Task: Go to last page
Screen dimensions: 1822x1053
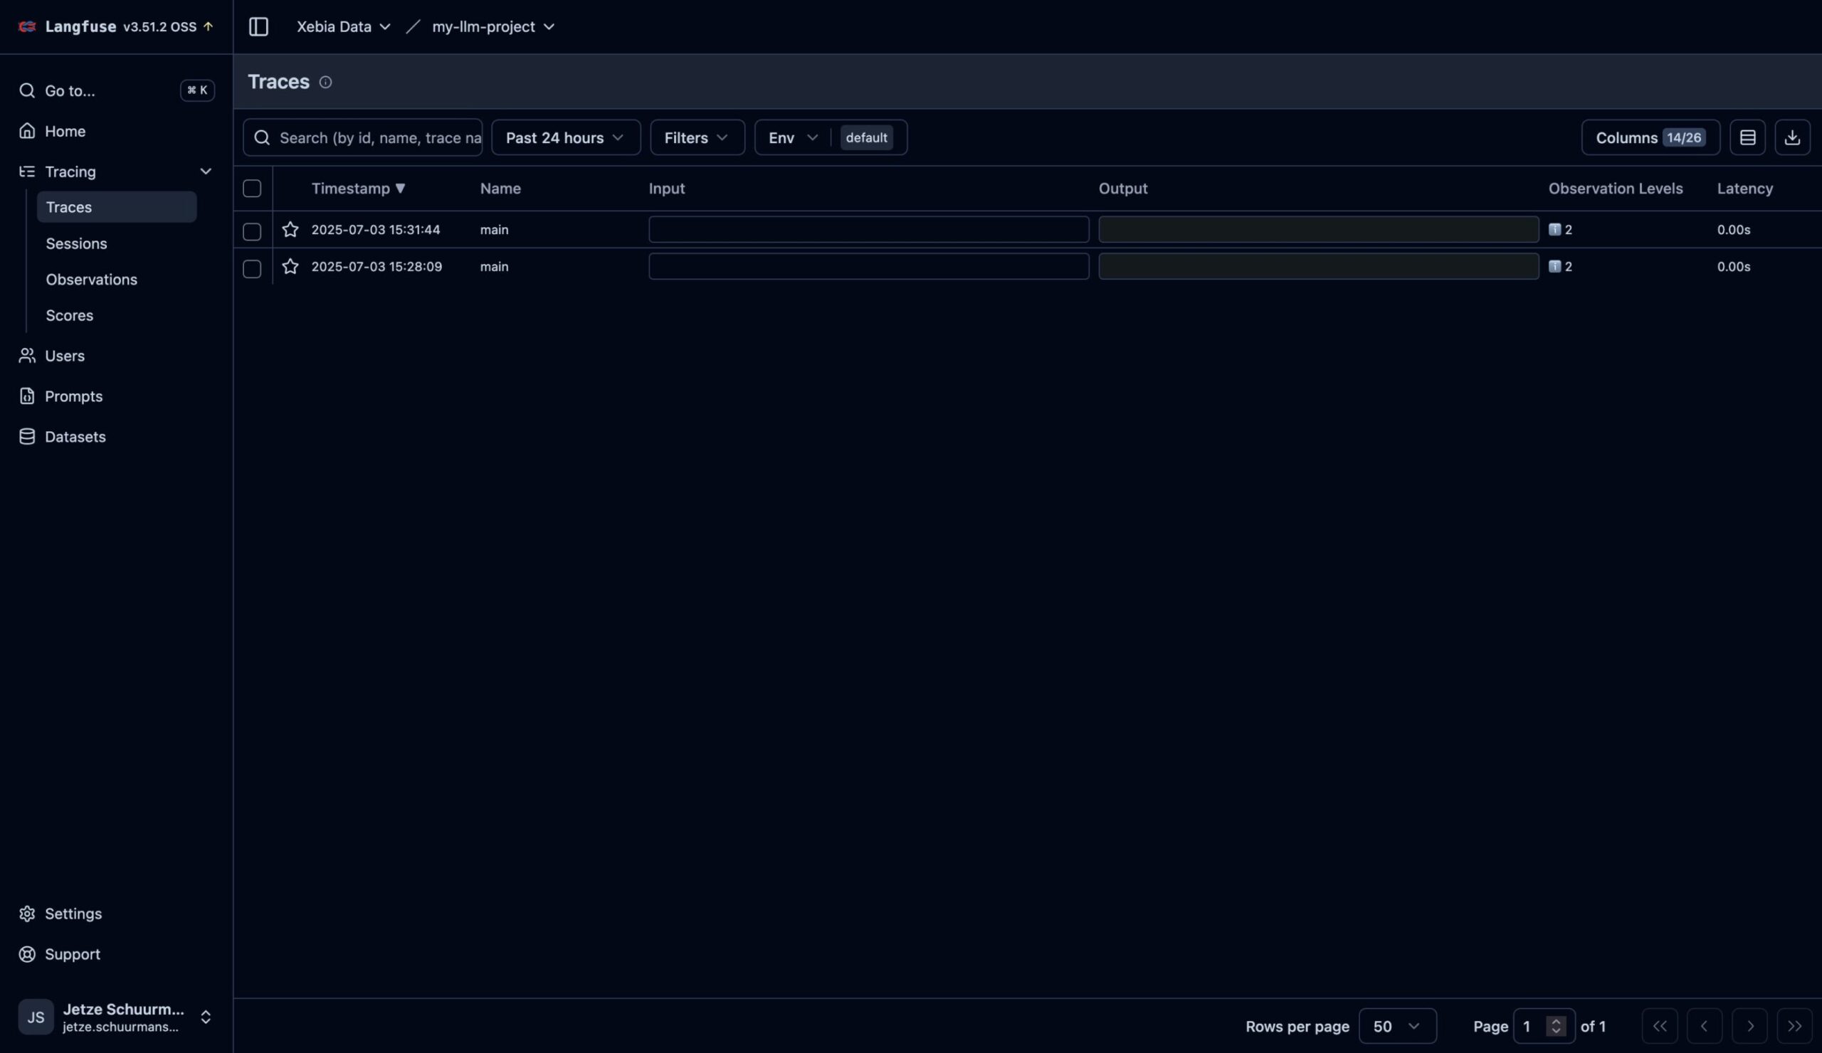Action: coord(1794,1026)
